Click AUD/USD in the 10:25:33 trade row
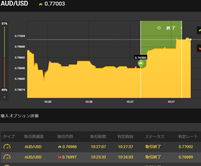Image resolution: width=201 pixels, height=166 pixels. click(x=33, y=157)
